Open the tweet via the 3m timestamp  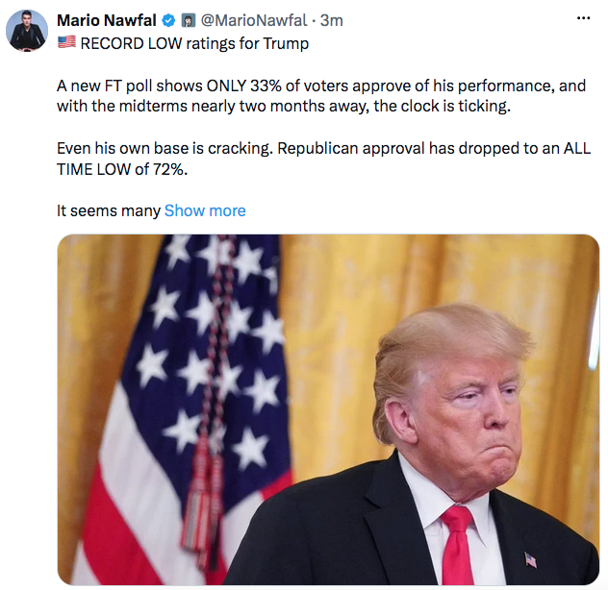332,20
